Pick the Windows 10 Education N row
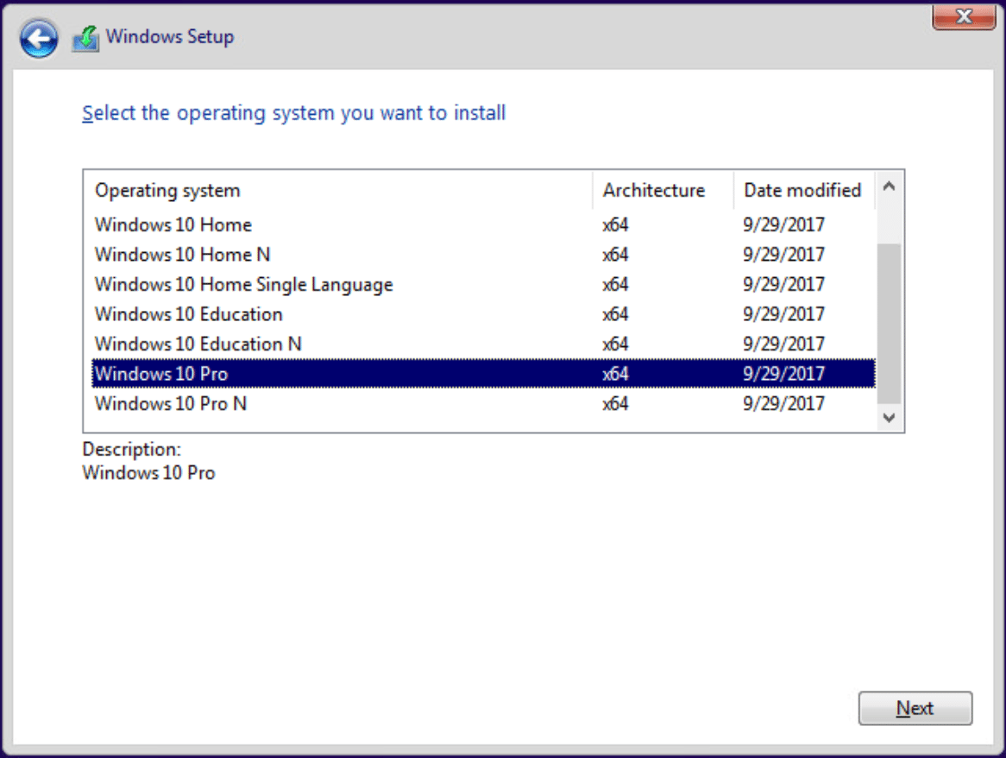1006x758 pixels. (x=198, y=344)
